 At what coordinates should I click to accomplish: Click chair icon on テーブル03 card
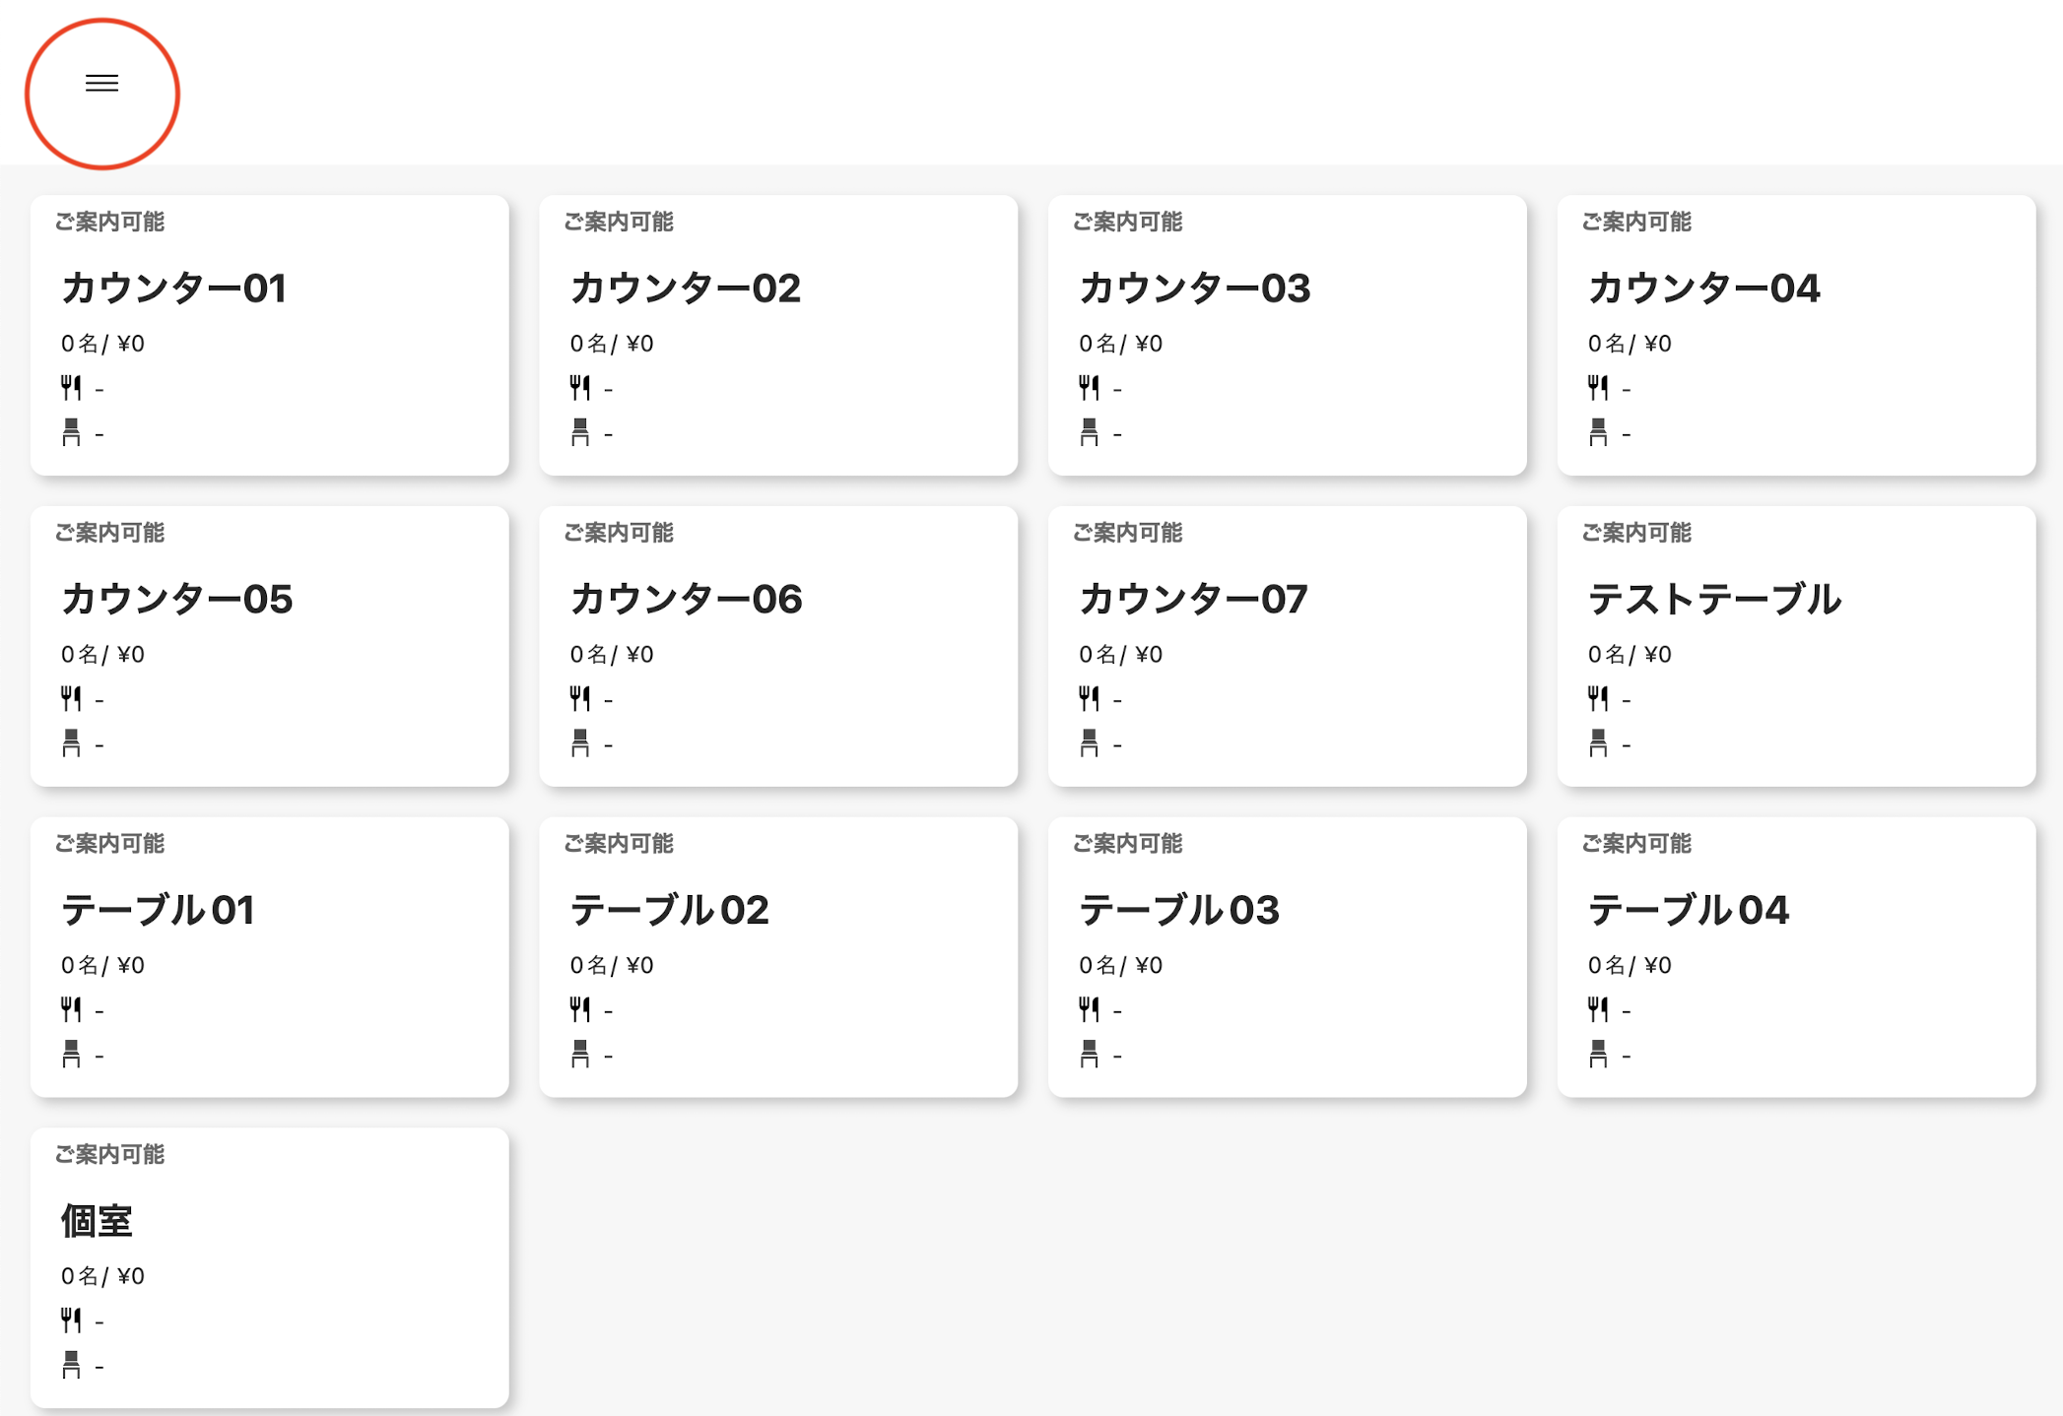pos(1089,1055)
